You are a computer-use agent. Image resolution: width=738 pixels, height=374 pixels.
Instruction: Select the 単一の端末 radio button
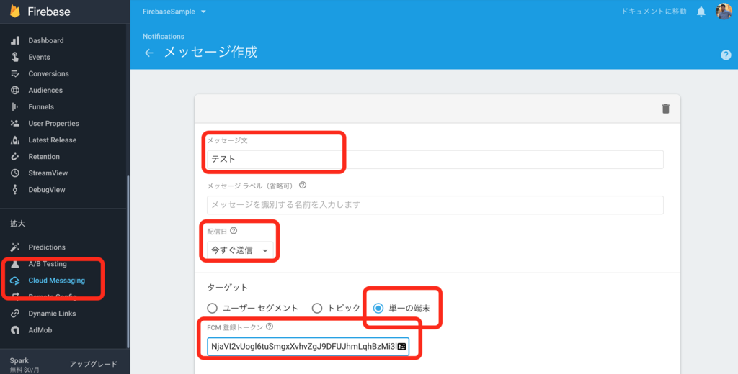pyautogui.click(x=378, y=309)
